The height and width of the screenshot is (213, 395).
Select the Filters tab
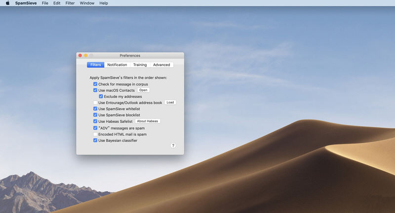(x=95, y=65)
